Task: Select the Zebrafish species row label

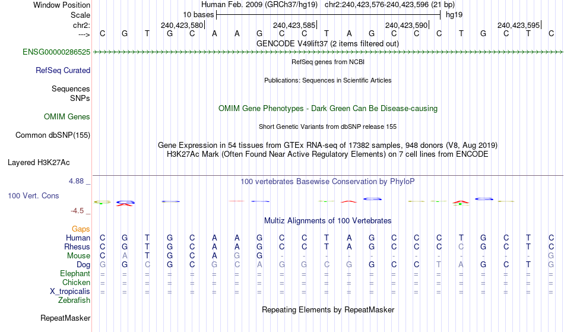Action: (74, 301)
